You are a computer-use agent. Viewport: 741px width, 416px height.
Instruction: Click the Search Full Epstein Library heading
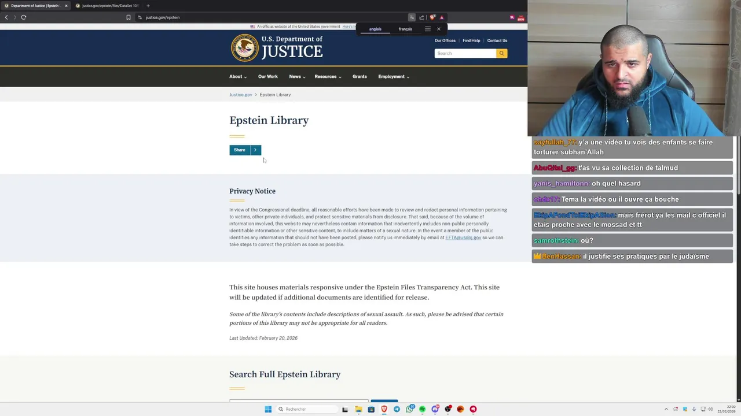pos(285,374)
